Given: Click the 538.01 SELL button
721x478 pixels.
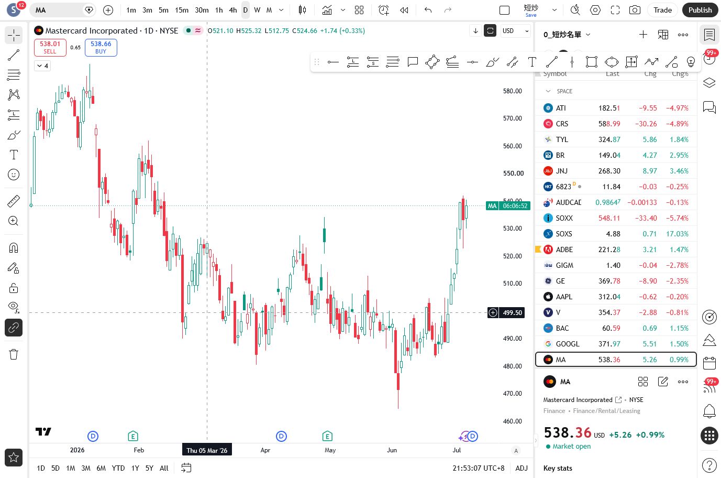Looking at the screenshot, I should coord(50,47).
